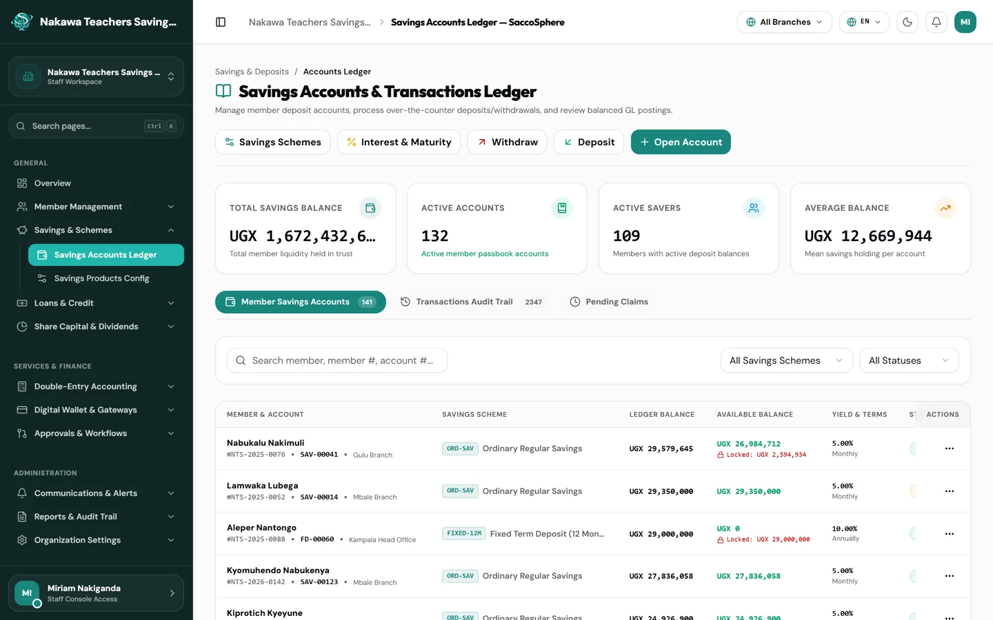The width and height of the screenshot is (993, 620).
Task: Open the All Branches dropdown
Action: pos(784,22)
